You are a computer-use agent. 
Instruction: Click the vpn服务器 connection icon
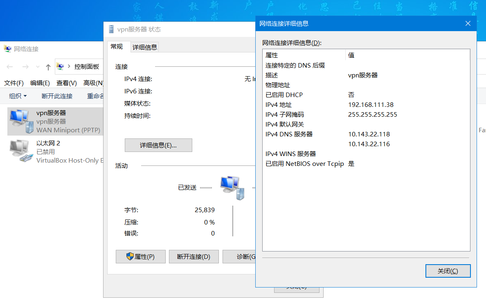coord(21,121)
